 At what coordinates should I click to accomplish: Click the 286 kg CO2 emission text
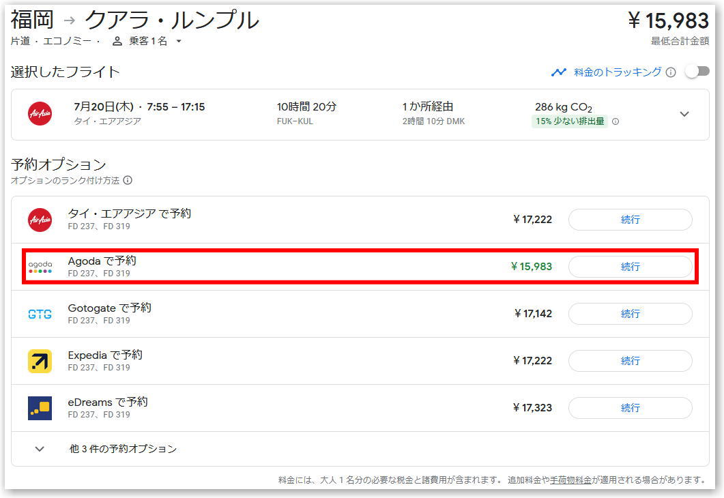click(x=564, y=107)
